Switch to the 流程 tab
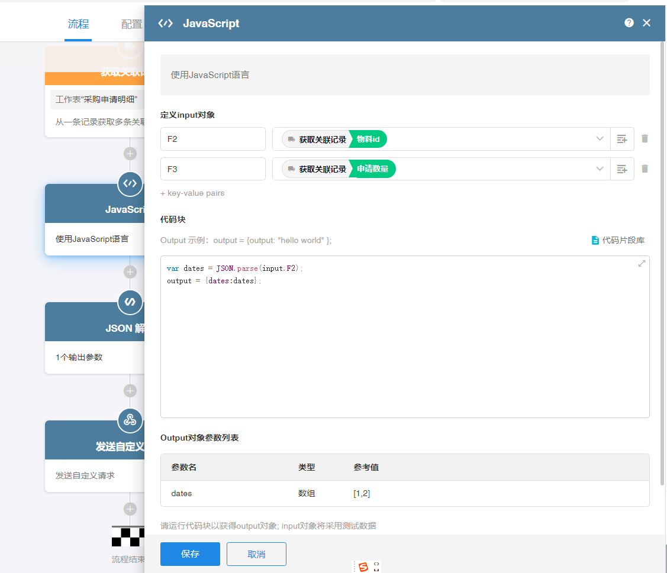Viewport: 667px width, 573px height. click(x=78, y=24)
